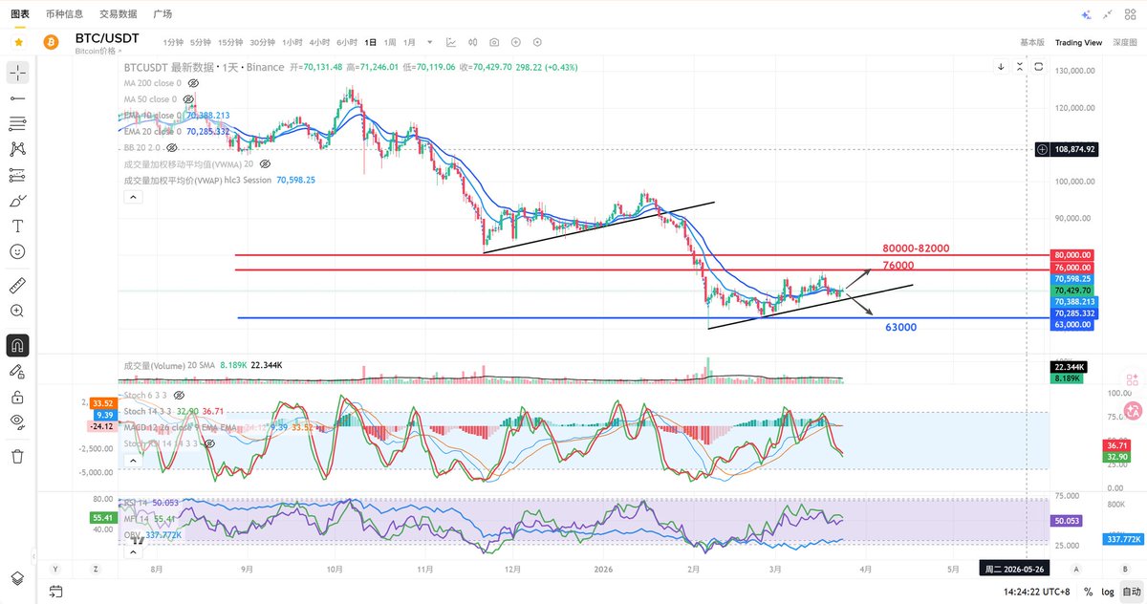This screenshot has height=604, width=1147.
Task: Select the 1周 timeframe
Action: 390,42
